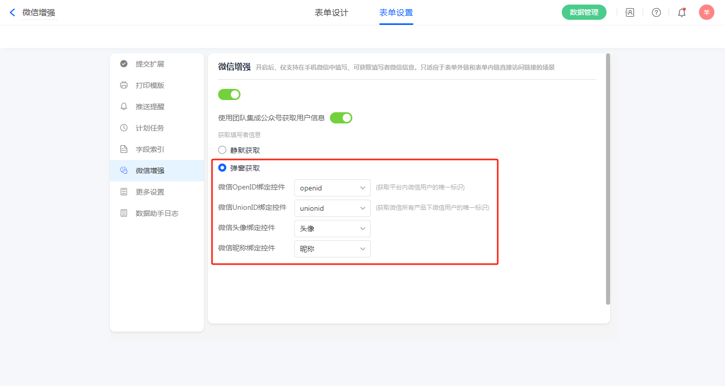
Task: Expand the unionid binding dropdown
Action: coord(332,208)
